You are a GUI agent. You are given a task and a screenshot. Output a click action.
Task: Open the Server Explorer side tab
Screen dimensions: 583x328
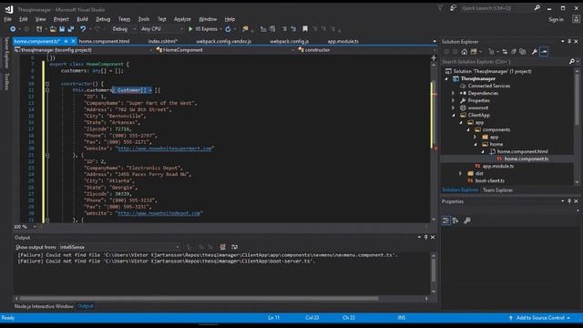tap(6, 53)
